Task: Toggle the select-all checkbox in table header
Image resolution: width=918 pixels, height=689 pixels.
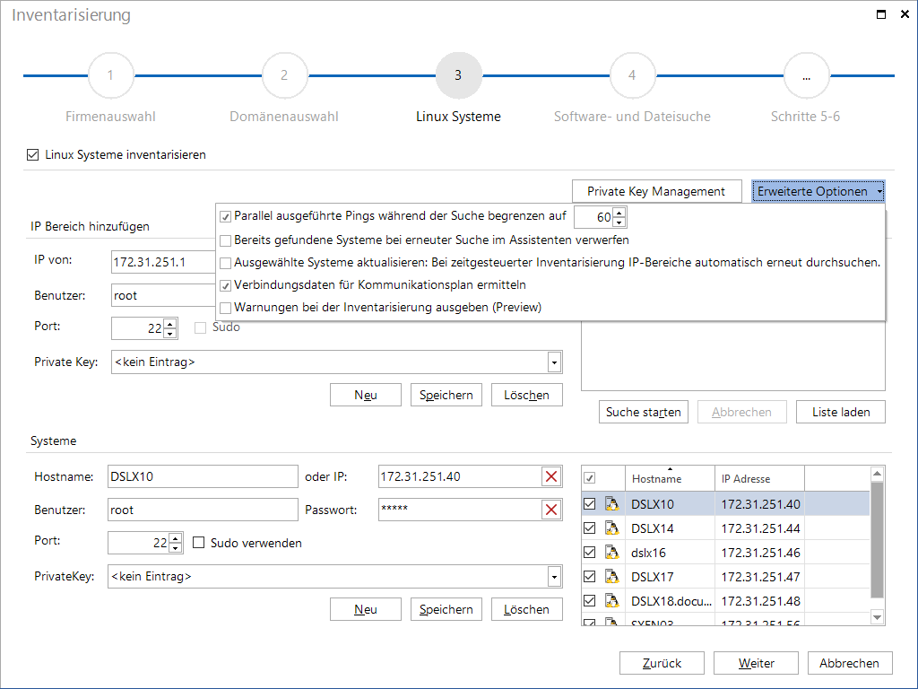Action: point(590,479)
